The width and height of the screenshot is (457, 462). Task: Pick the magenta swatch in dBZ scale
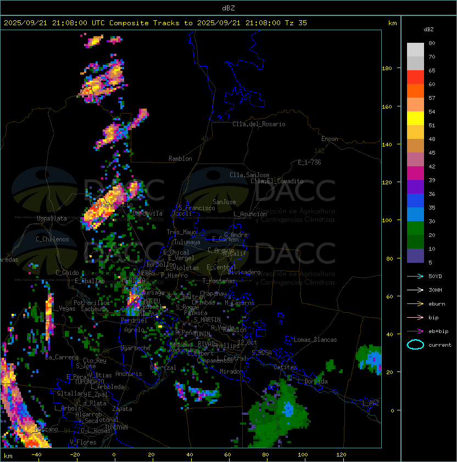tap(415, 173)
